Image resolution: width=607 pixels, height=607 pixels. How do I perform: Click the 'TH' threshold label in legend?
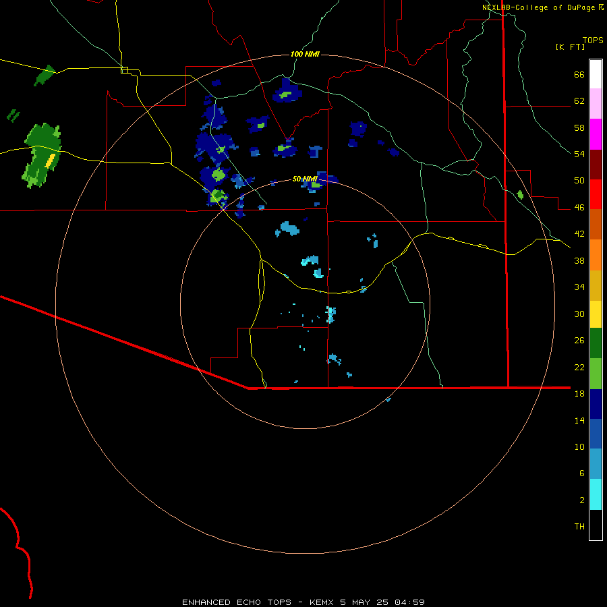(x=579, y=527)
